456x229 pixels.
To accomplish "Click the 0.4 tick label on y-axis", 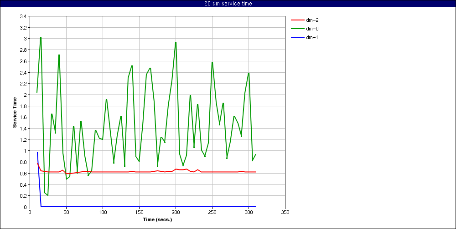I will coord(23,184).
